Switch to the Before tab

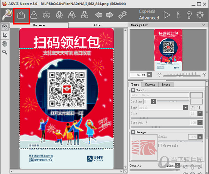(39, 25)
